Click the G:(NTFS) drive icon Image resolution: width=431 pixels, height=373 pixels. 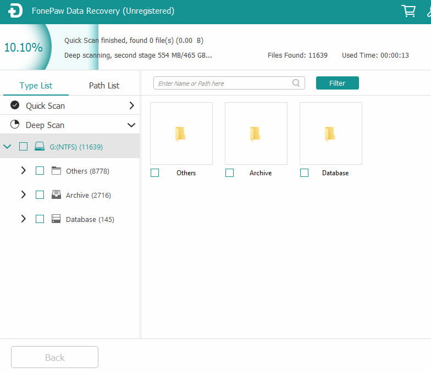(39, 147)
